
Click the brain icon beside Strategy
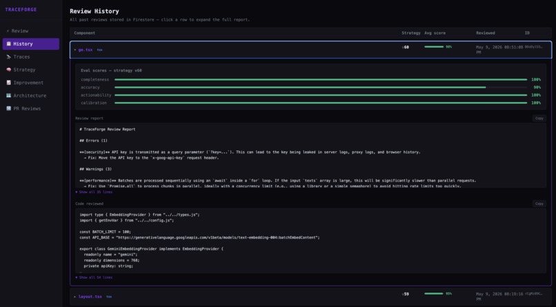click(8, 70)
